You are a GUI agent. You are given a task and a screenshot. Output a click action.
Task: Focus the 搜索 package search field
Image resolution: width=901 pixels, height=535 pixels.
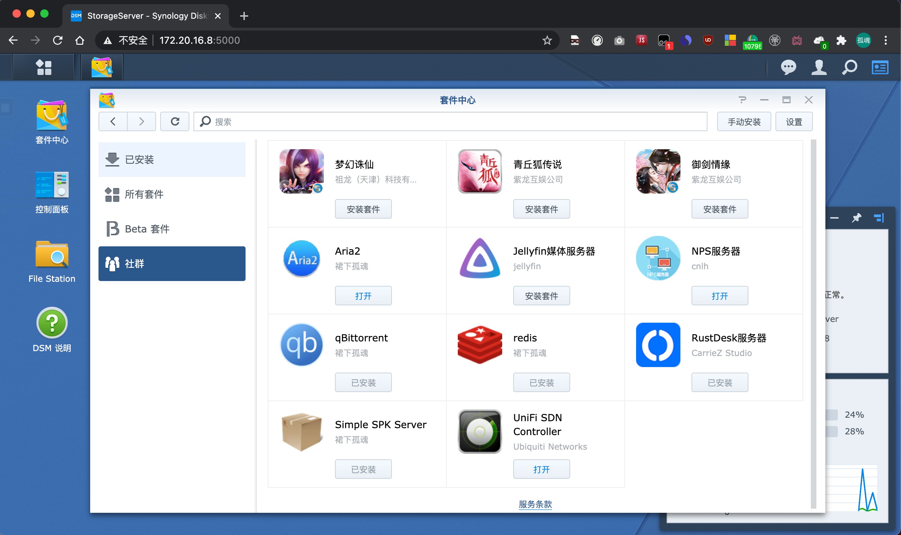coord(450,121)
